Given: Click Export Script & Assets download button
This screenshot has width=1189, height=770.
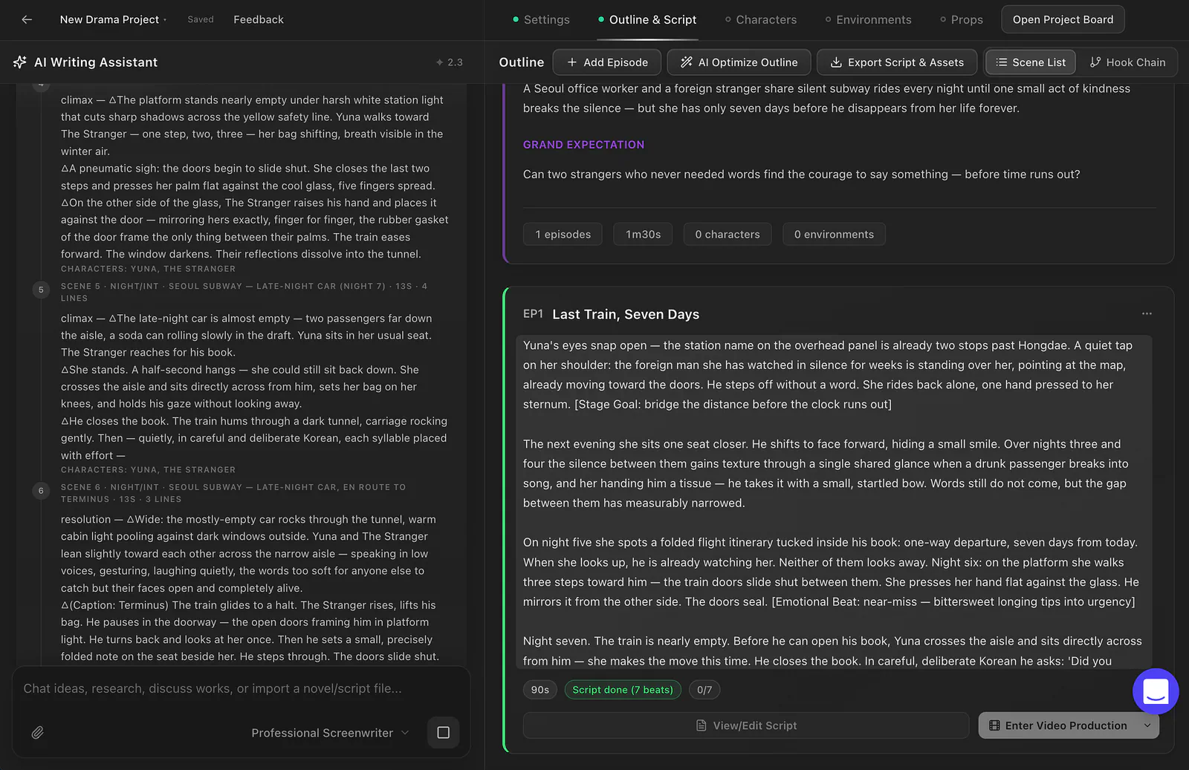Looking at the screenshot, I should 897,62.
